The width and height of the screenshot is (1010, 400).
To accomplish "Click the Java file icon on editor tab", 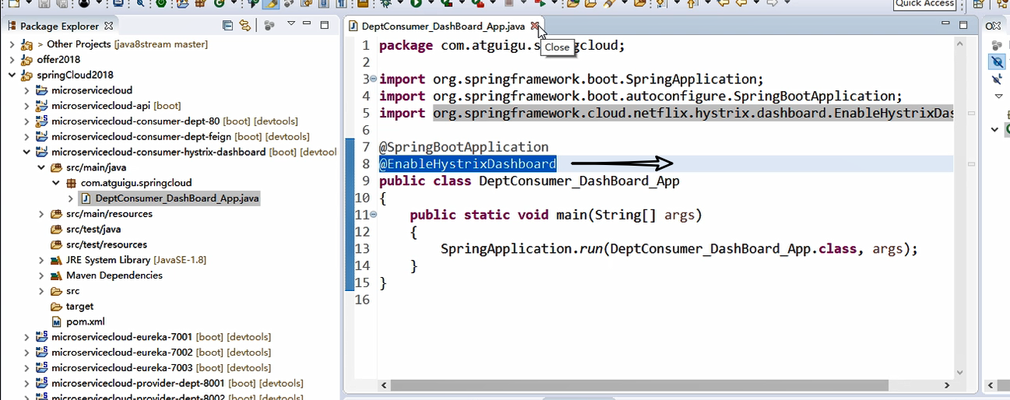I will coord(353,26).
